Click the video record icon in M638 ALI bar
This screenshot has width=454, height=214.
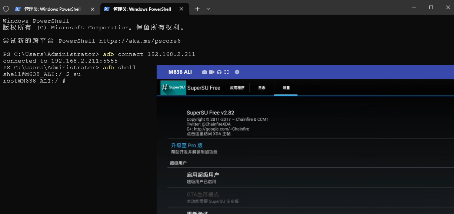[212, 72]
